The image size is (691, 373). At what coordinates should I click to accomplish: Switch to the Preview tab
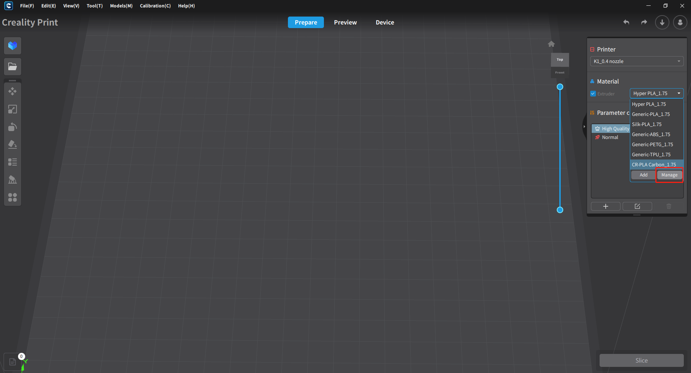pos(345,22)
